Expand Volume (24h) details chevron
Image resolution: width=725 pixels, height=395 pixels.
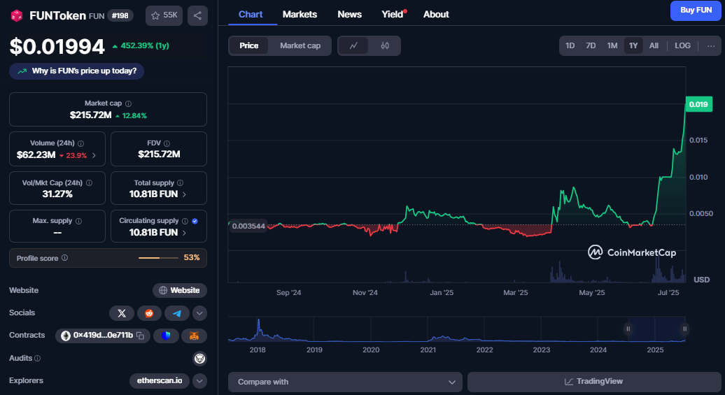(x=94, y=155)
